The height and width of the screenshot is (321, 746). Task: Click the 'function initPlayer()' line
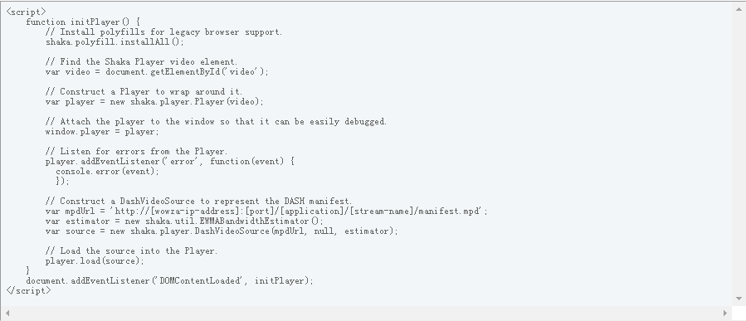pos(83,22)
